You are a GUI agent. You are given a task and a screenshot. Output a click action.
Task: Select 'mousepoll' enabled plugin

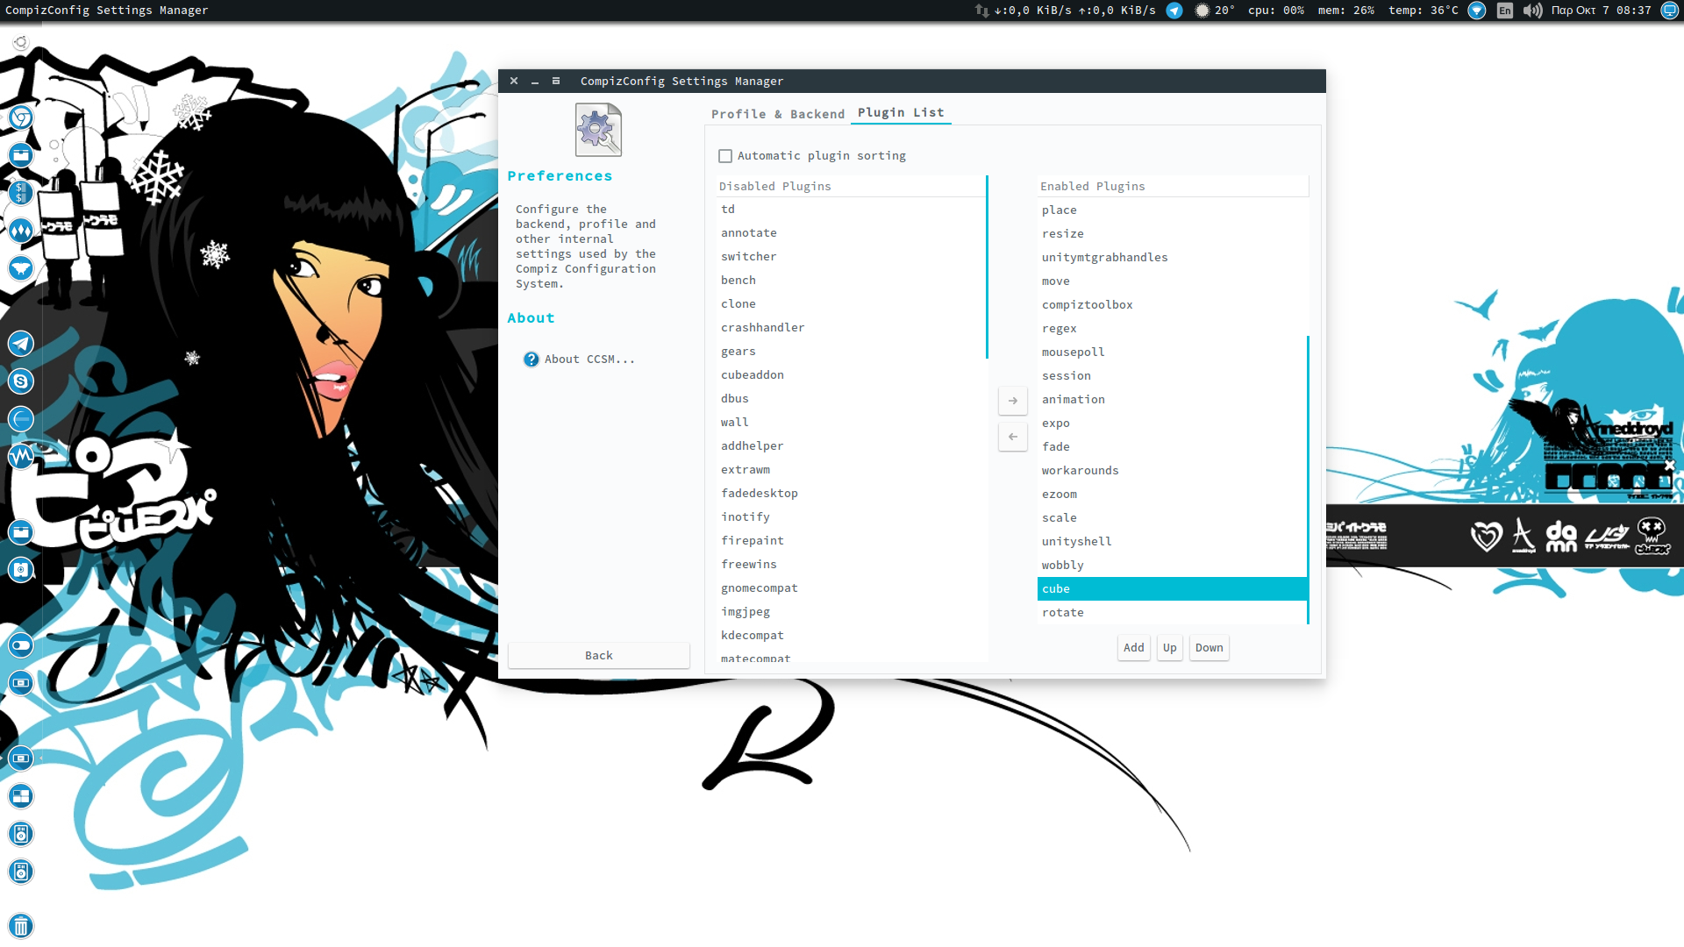(1172, 352)
